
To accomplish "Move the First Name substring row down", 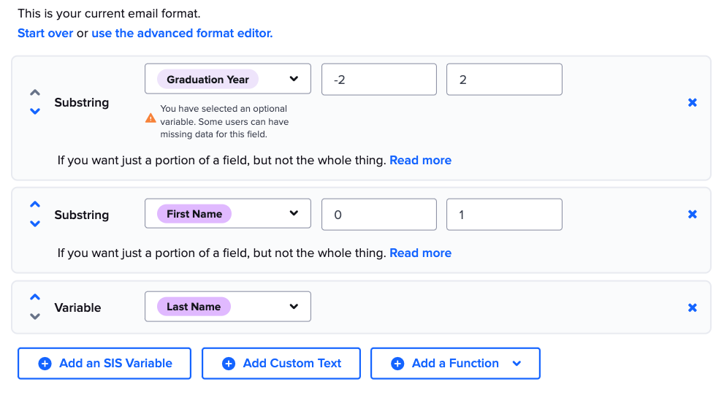I will point(34,223).
